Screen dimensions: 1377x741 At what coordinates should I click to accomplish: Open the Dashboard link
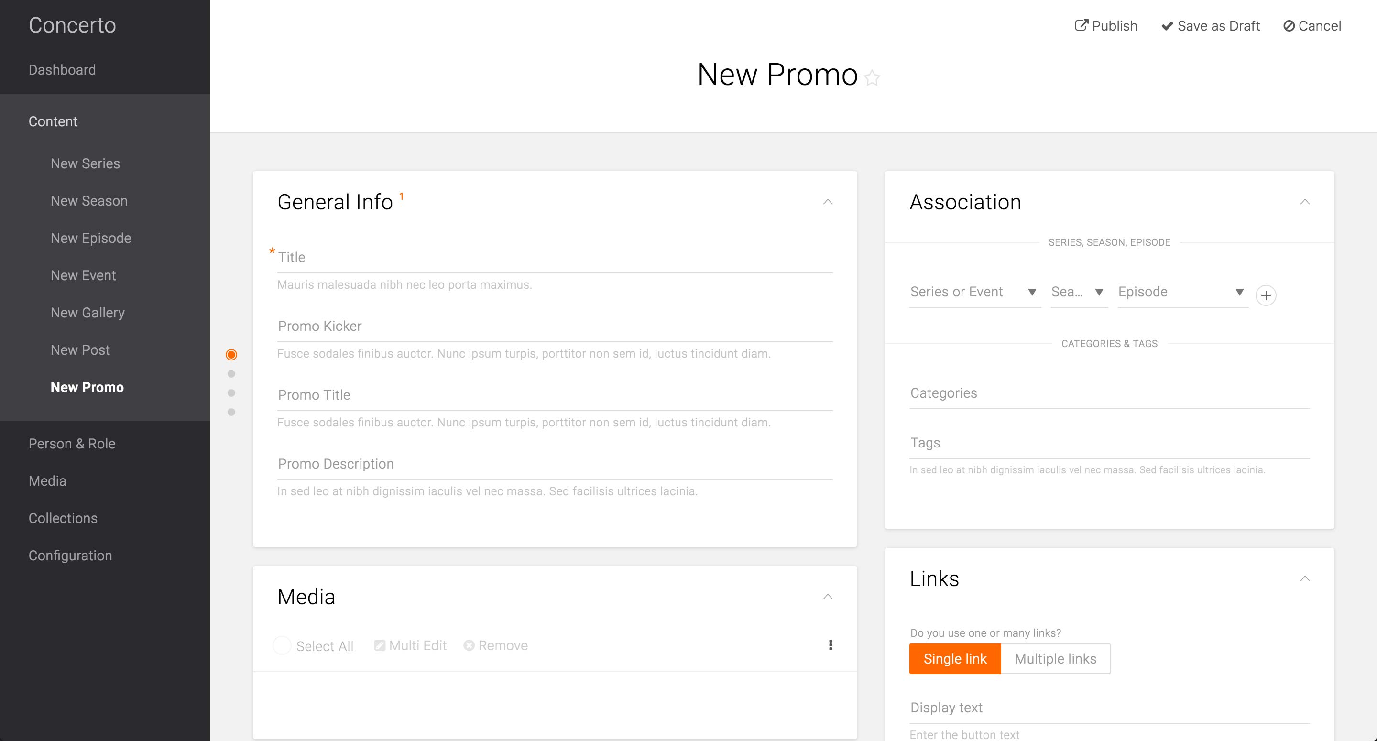coord(62,70)
